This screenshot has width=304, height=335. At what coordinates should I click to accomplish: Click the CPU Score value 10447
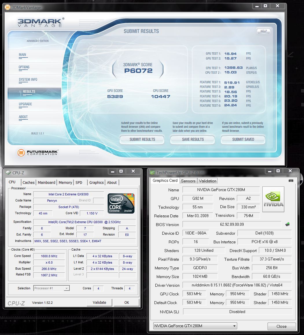(161, 97)
